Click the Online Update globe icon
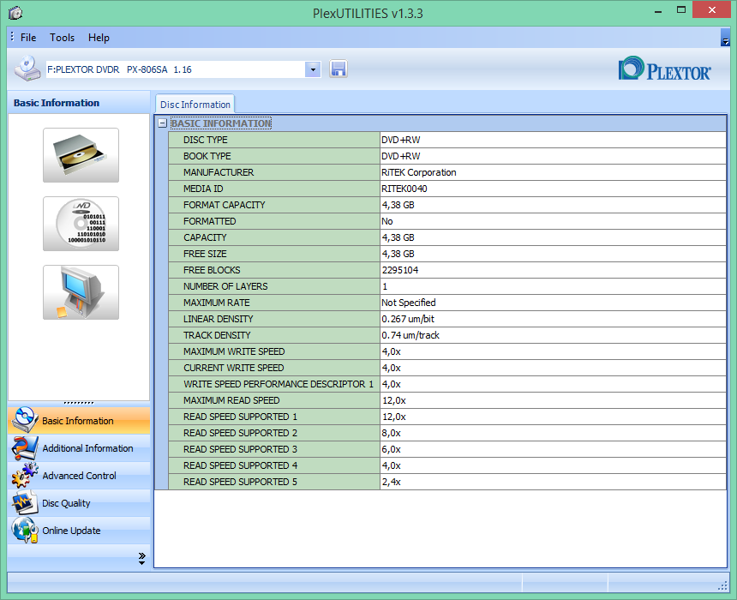 point(25,530)
